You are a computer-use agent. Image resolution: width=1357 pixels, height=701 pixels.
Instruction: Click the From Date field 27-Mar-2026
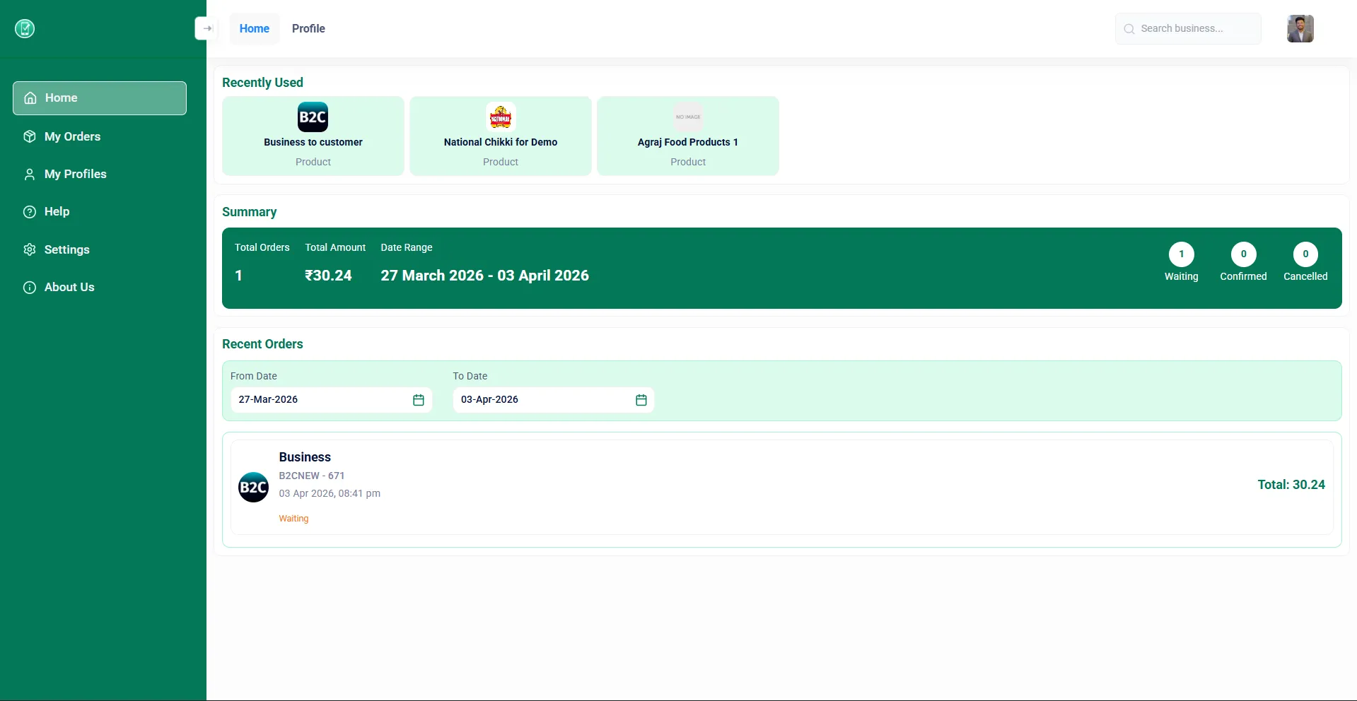point(331,400)
